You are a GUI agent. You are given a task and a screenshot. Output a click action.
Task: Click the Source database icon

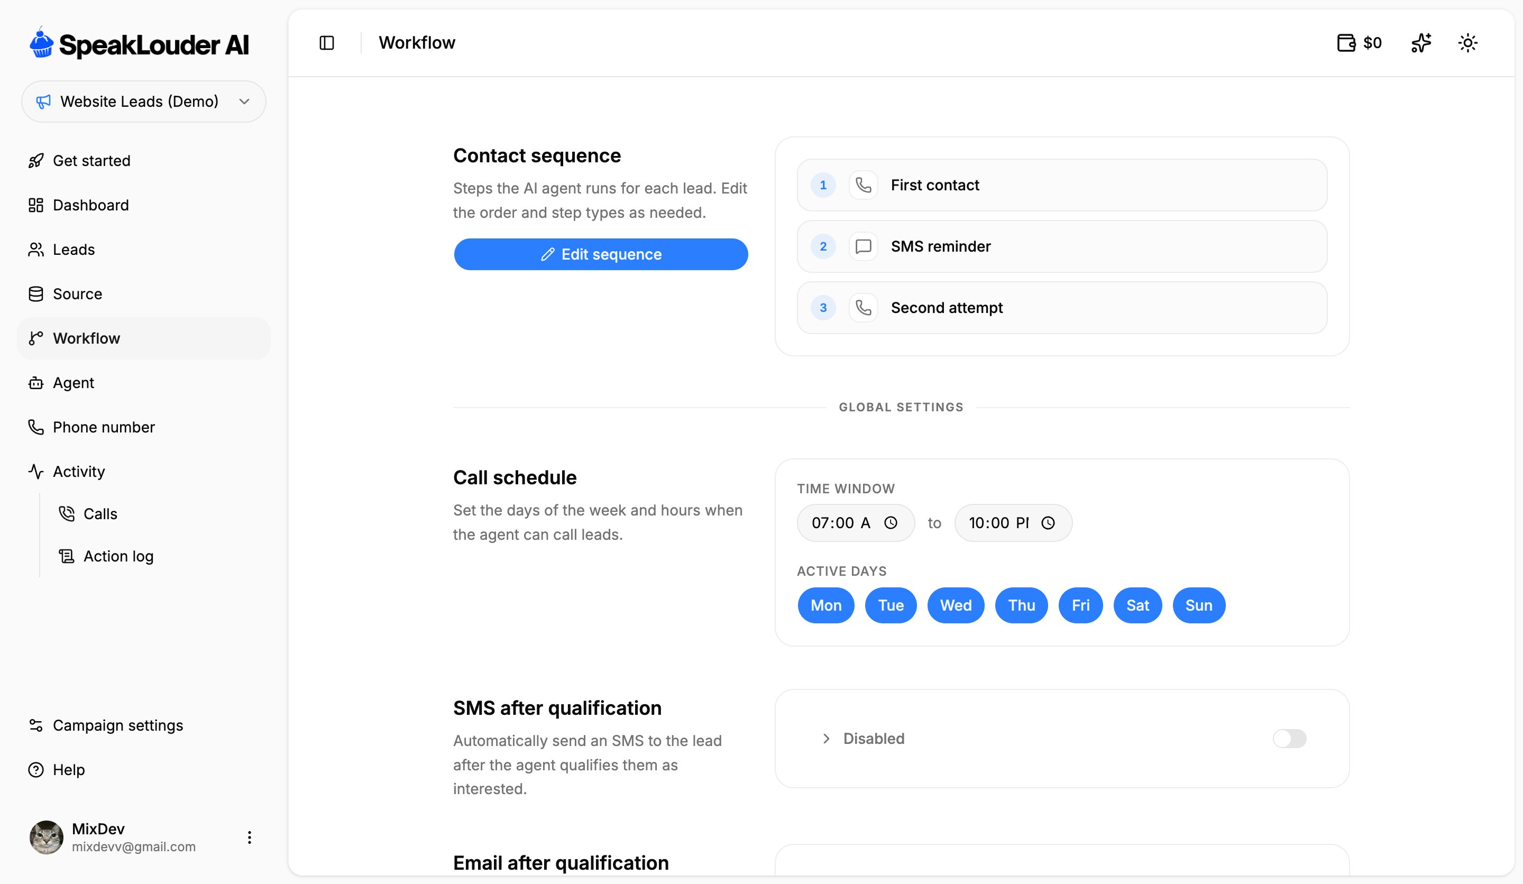pos(35,293)
